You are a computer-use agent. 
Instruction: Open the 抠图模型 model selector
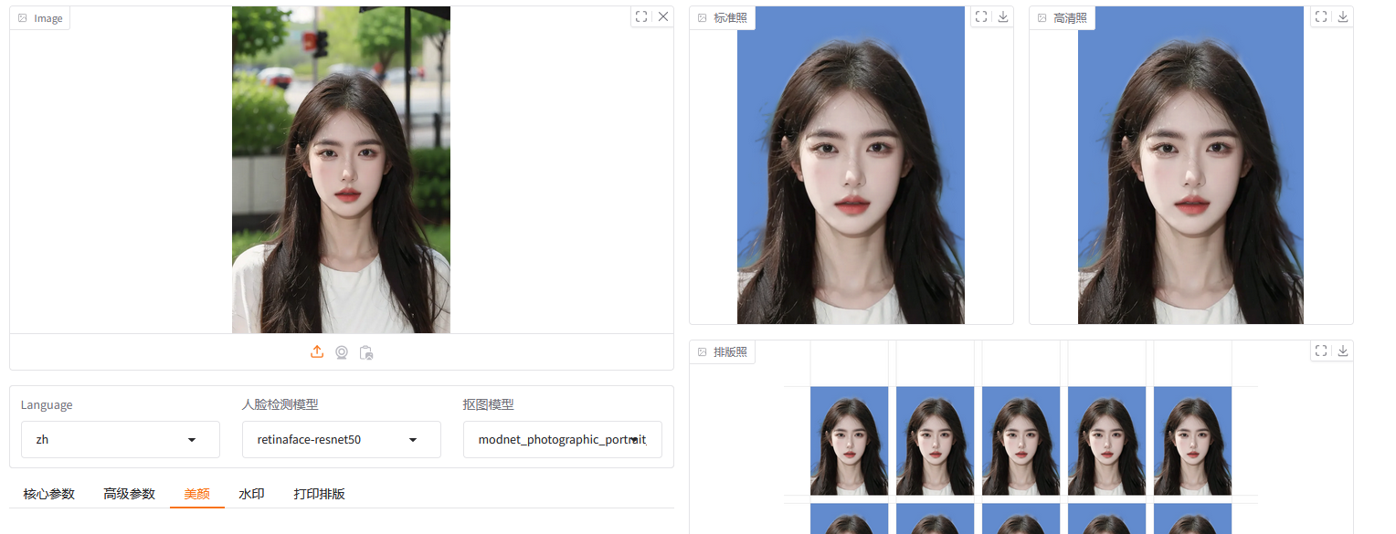click(562, 440)
